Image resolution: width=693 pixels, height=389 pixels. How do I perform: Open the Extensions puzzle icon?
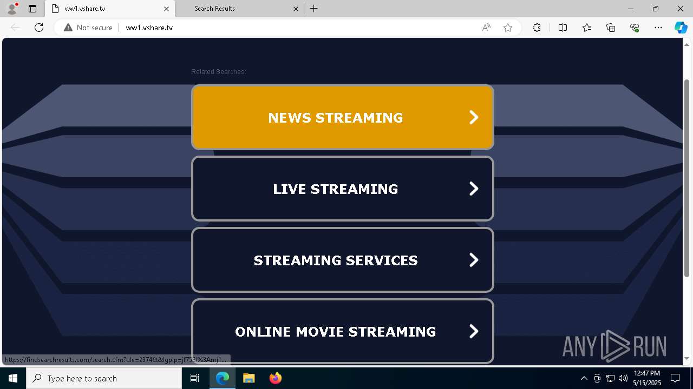537,28
